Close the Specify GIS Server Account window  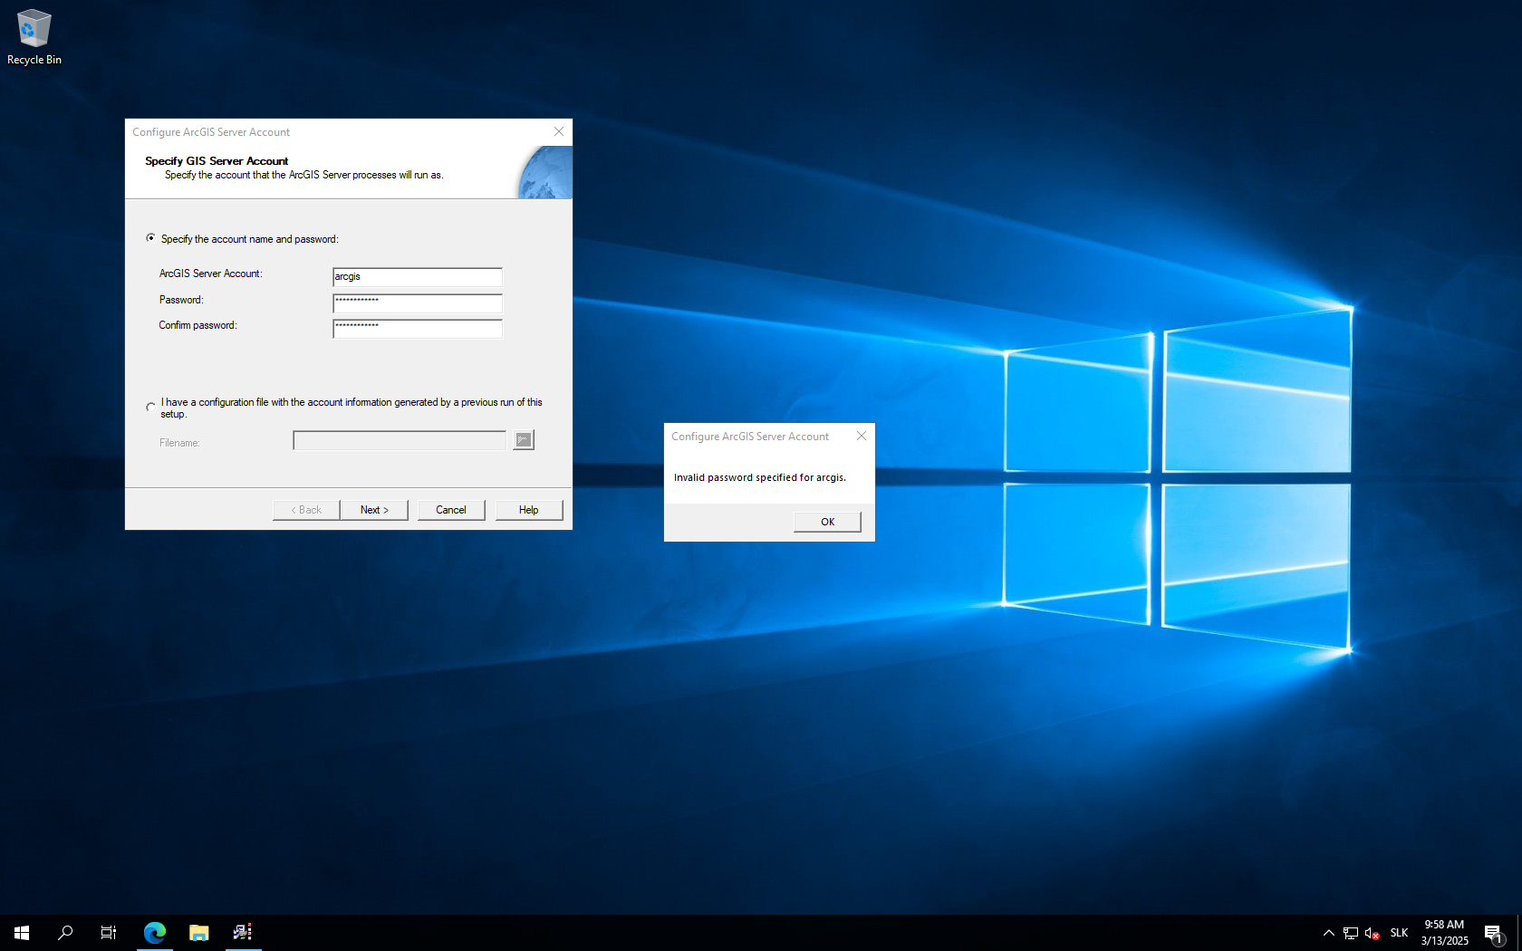(559, 131)
